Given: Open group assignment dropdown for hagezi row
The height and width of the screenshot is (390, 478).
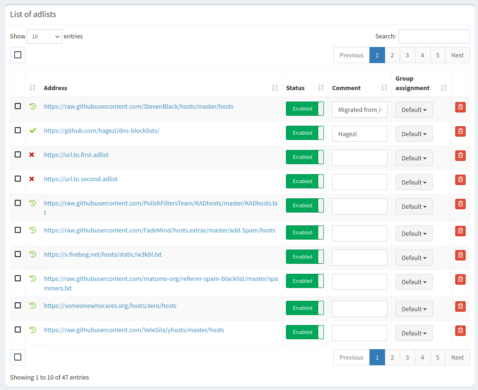Looking at the screenshot, I should pos(414,134).
